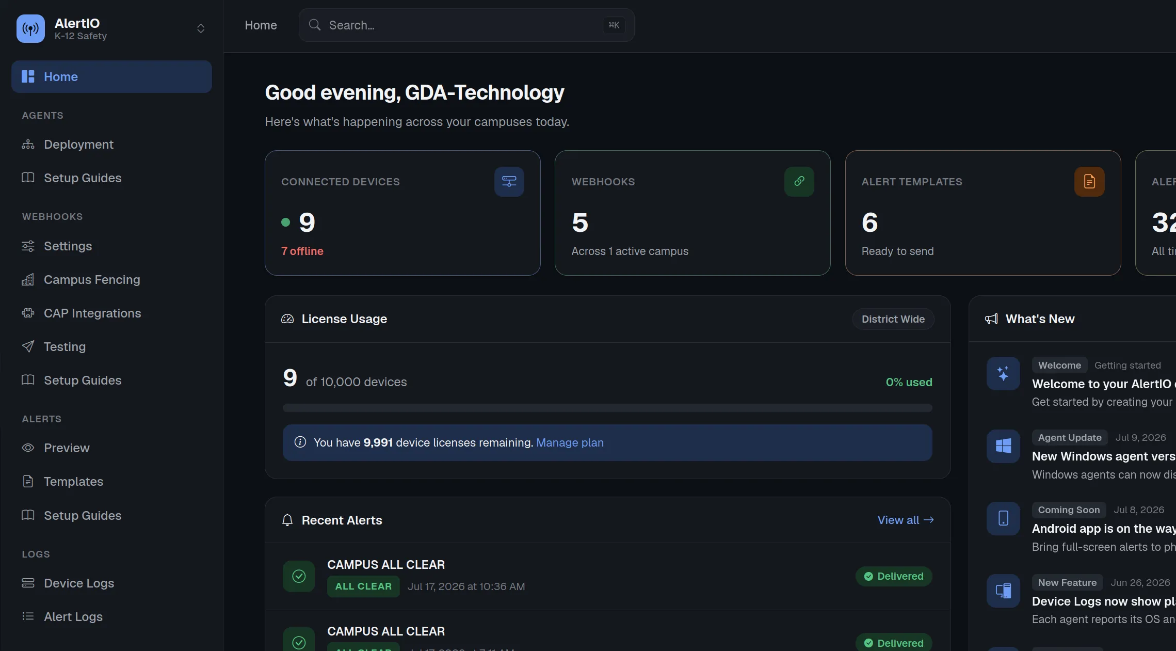Open Setup Guides under Webhooks section
1176x651 pixels.
pos(111,380)
